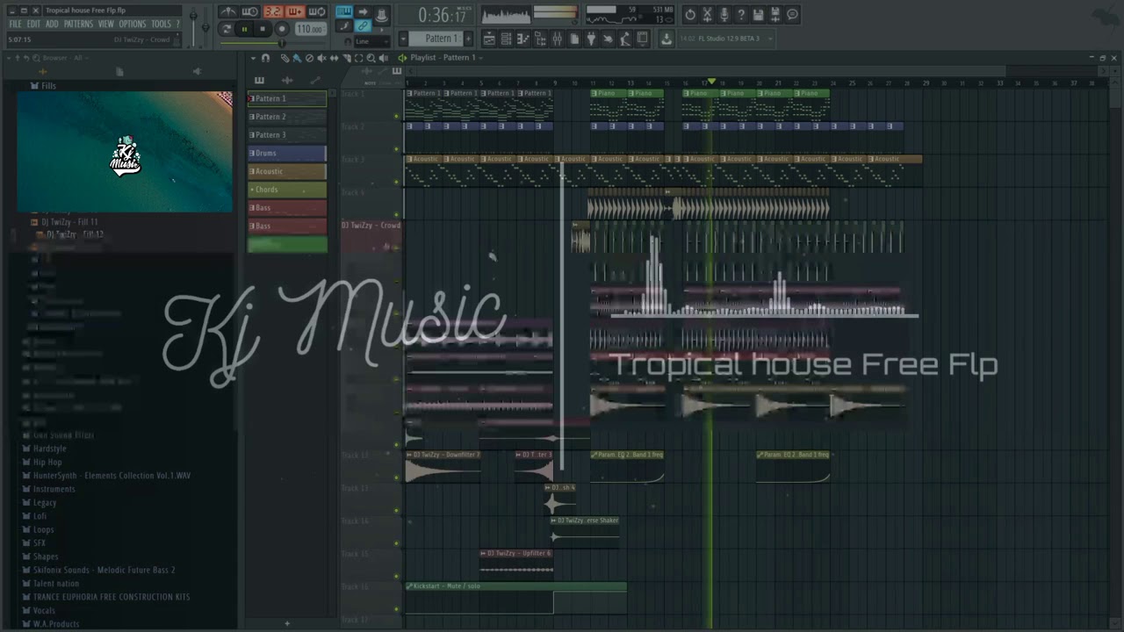The image size is (1124, 632).
Task: Toggle loop recording button
Action: [x=318, y=11]
